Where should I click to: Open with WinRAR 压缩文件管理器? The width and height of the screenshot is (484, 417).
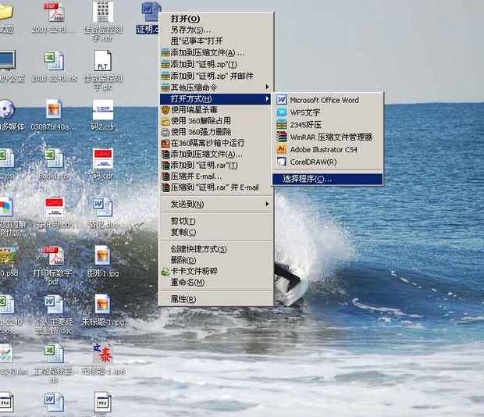pos(328,137)
